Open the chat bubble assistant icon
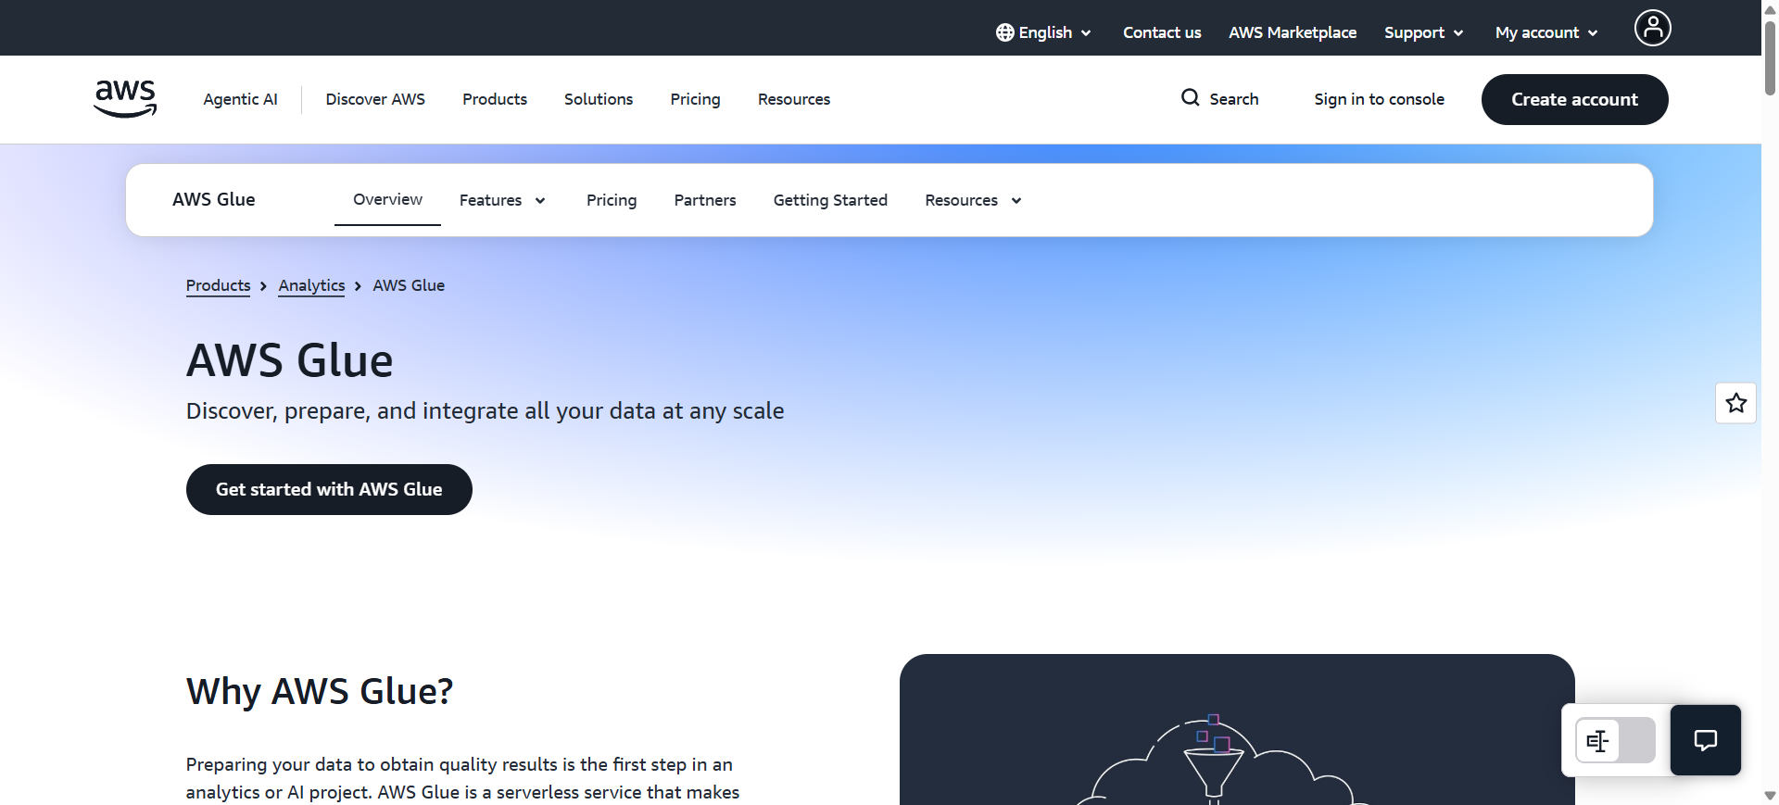 tap(1705, 740)
